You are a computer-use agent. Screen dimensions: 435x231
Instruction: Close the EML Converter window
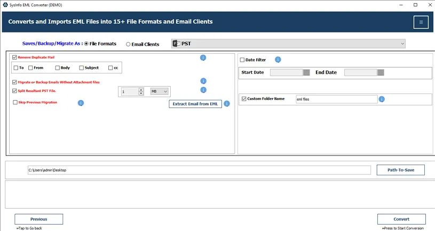tap(430, 5)
